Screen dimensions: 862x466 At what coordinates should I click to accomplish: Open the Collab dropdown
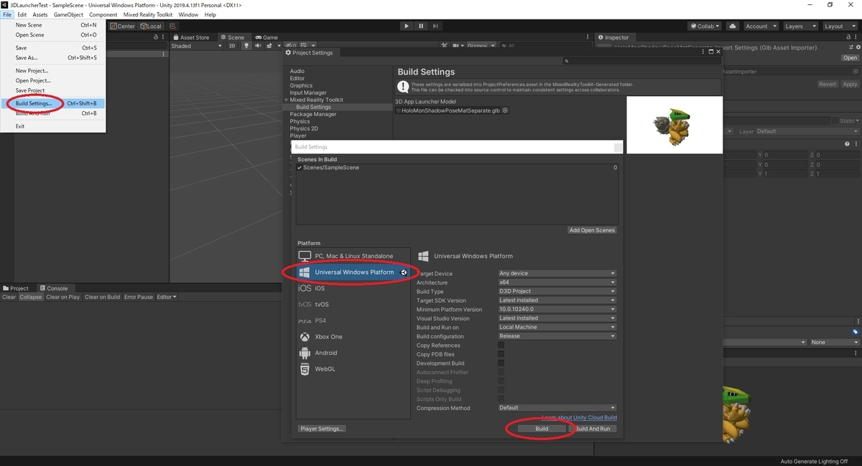(705, 26)
